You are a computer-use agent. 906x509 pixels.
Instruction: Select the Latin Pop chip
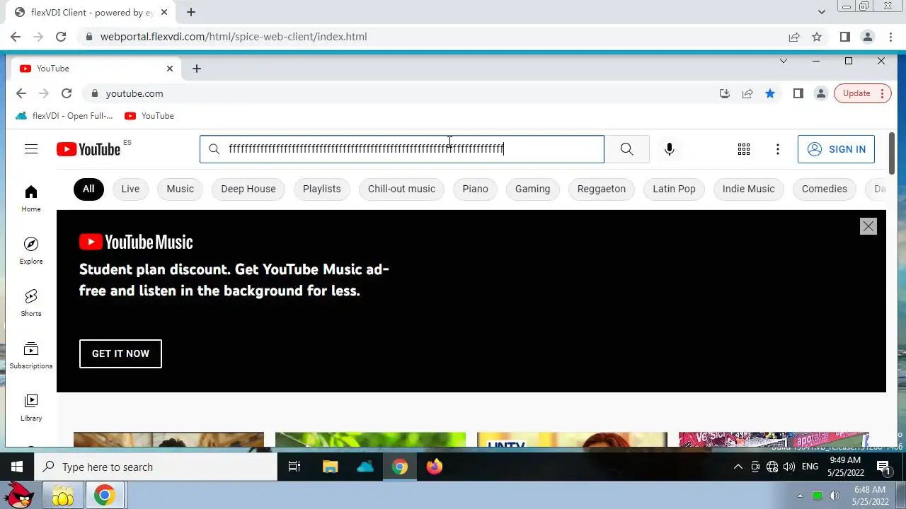point(674,189)
